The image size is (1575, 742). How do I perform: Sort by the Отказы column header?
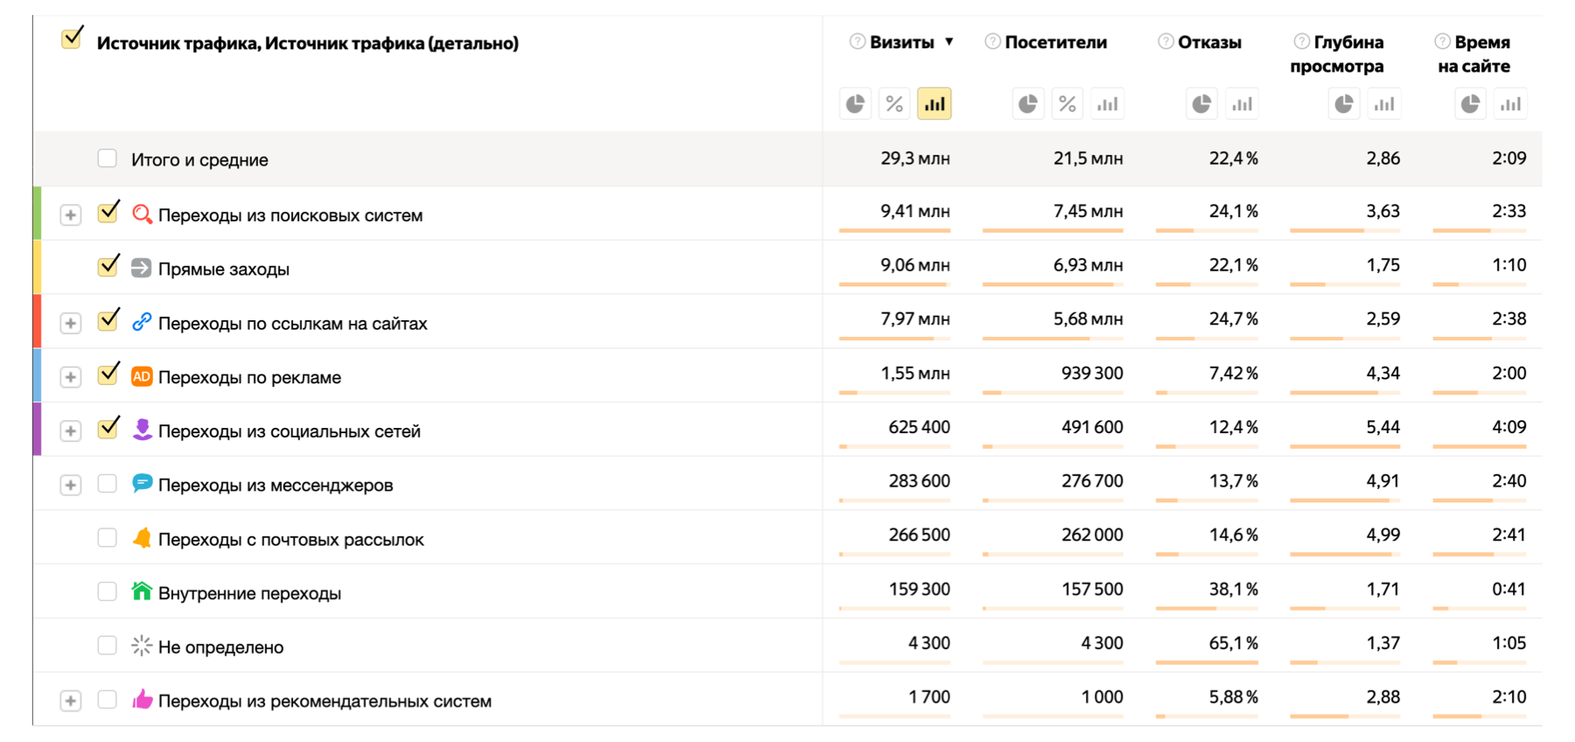1209,42
